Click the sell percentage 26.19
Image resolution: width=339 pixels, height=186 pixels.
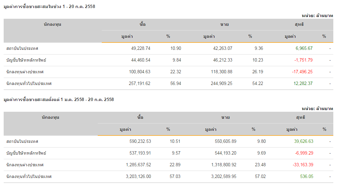(x=258, y=72)
